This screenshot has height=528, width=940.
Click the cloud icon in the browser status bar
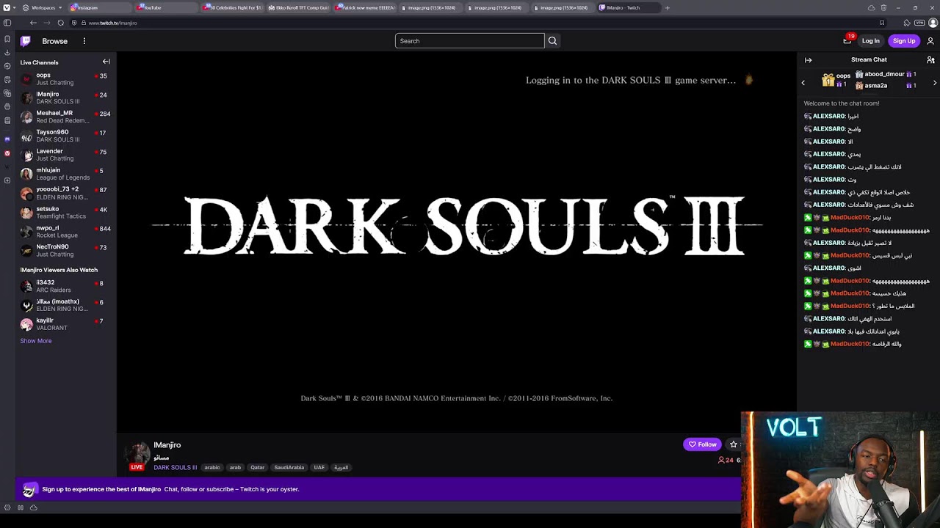[x=33, y=507]
